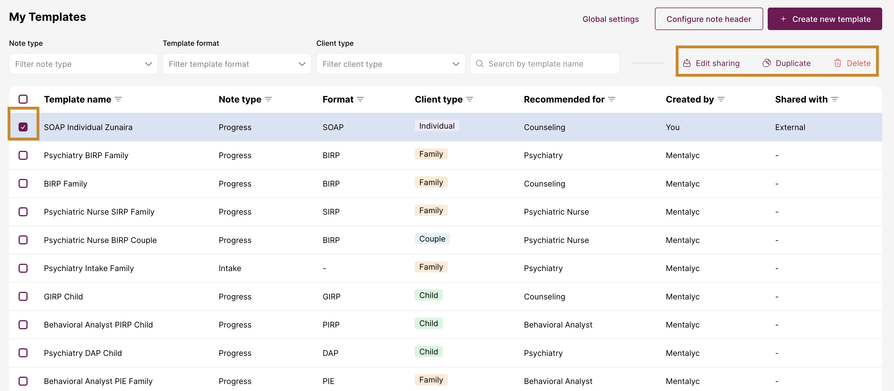Click filter icon beside Client type header
Image resolution: width=894 pixels, height=391 pixels.
coord(469,99)
